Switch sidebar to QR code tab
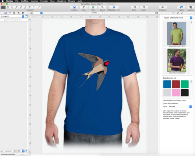Image resolution: width=195 pixels, height=156 pixels. tap(23, 13)
